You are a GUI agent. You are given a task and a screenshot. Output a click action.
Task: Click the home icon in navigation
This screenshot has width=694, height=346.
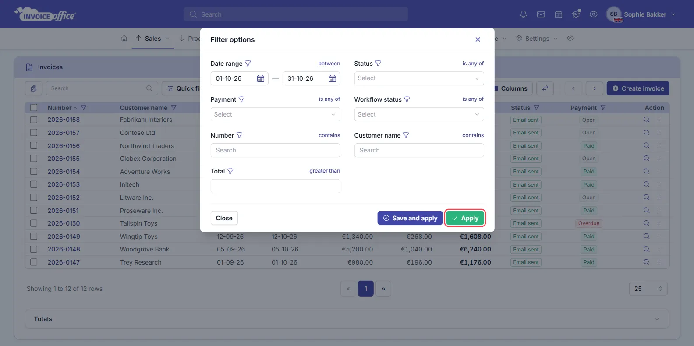click(x=124, y=39)
